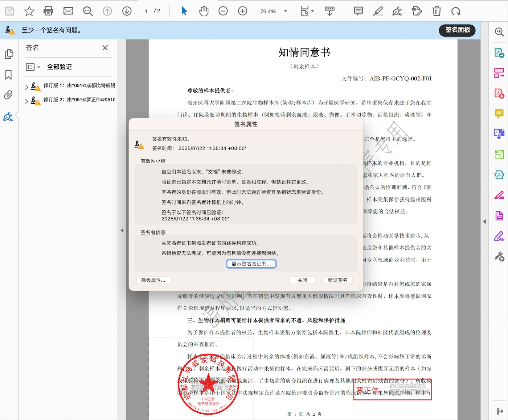
Task: Open the Bookmarks sidebar icon
Action: pos(9,75)
